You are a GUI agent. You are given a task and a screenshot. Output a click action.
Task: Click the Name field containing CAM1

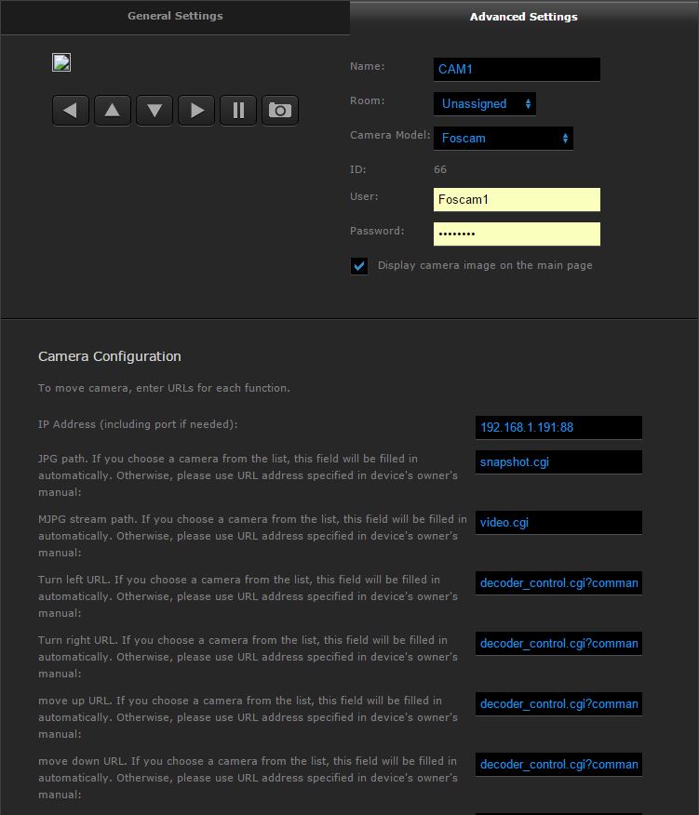517,70
